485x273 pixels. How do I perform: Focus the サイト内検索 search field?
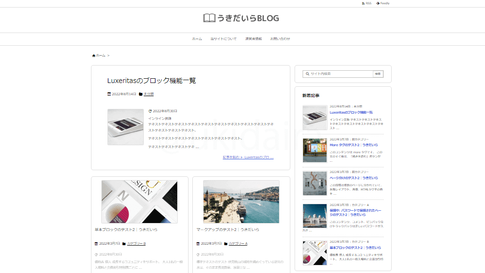338,74
